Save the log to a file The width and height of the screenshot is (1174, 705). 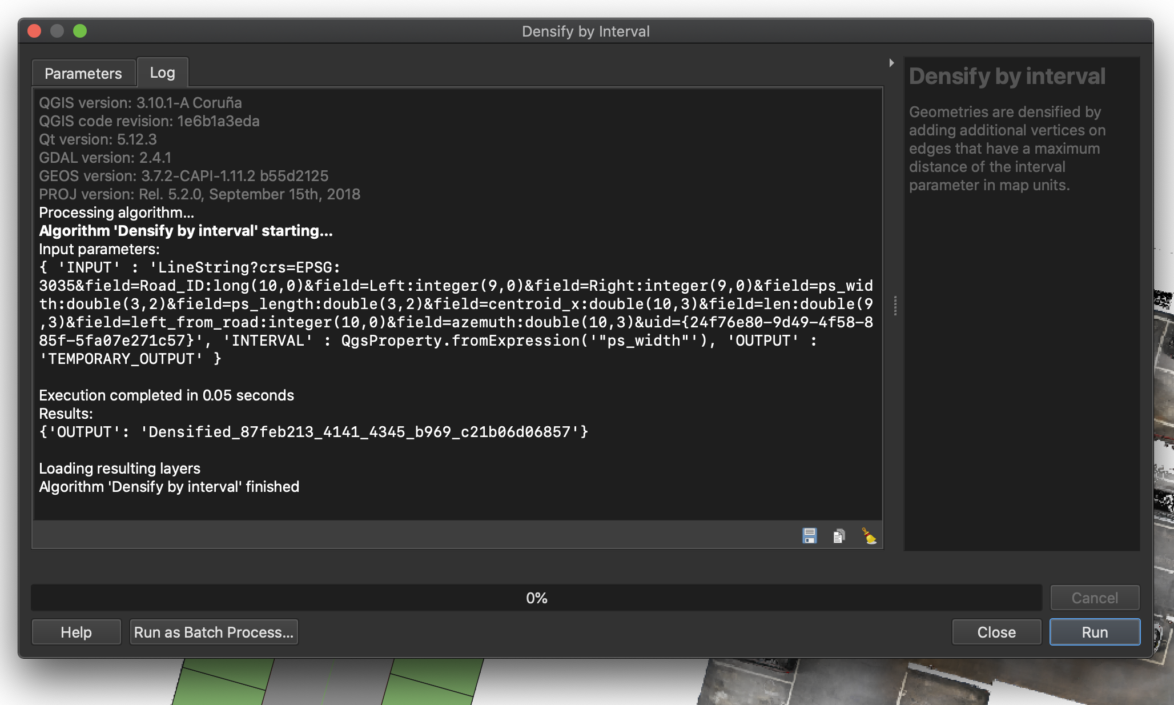pos(809,536)
